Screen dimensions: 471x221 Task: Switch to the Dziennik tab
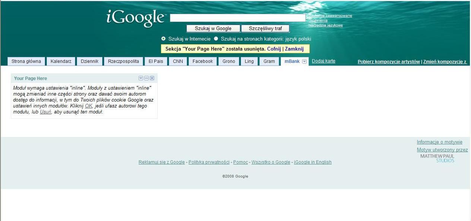90,61
